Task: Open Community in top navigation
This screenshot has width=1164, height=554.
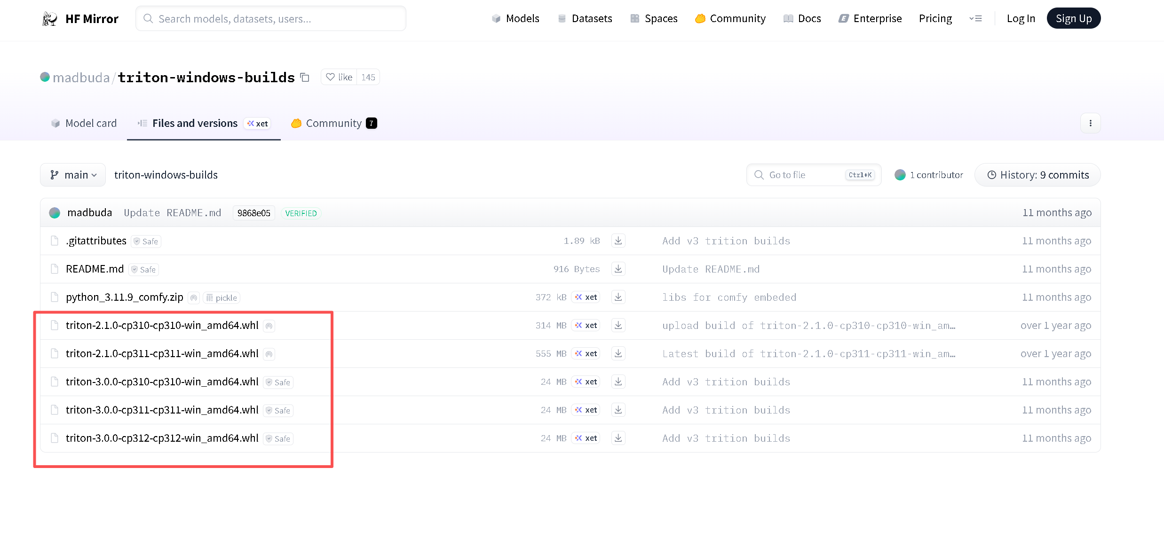Action: [x=730, y=18]
